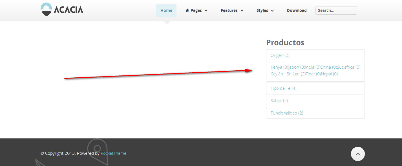Screen dimensions: 402x166
Task: Select India (0) origin link
Action: click(313, 67)
